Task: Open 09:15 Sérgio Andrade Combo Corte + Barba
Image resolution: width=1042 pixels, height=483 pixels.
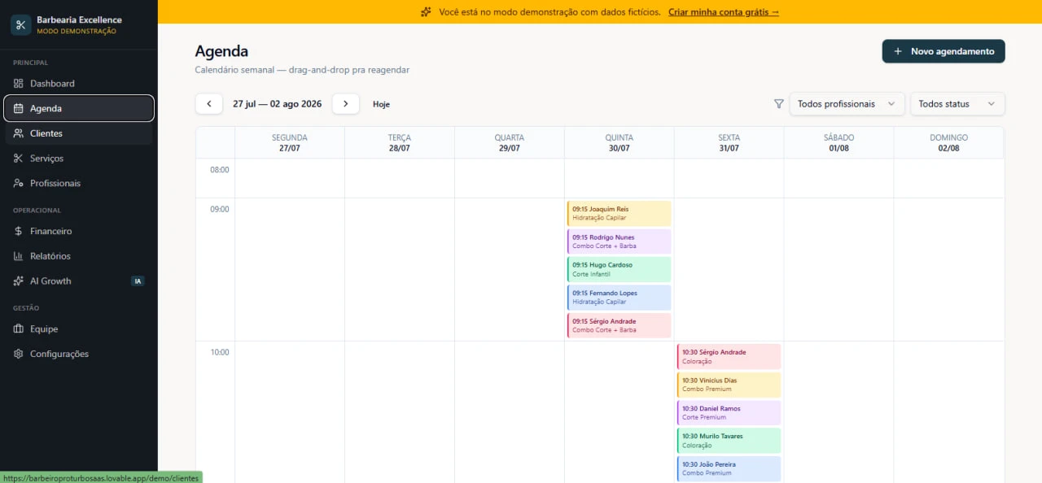Action: pyautogui.click(x=619, y=325)
